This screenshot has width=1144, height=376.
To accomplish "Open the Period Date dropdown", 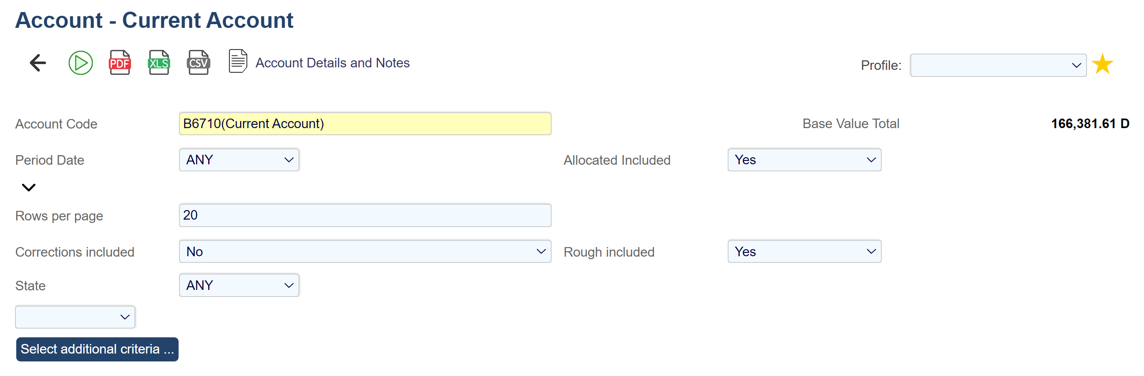I will tap(239, 160).
